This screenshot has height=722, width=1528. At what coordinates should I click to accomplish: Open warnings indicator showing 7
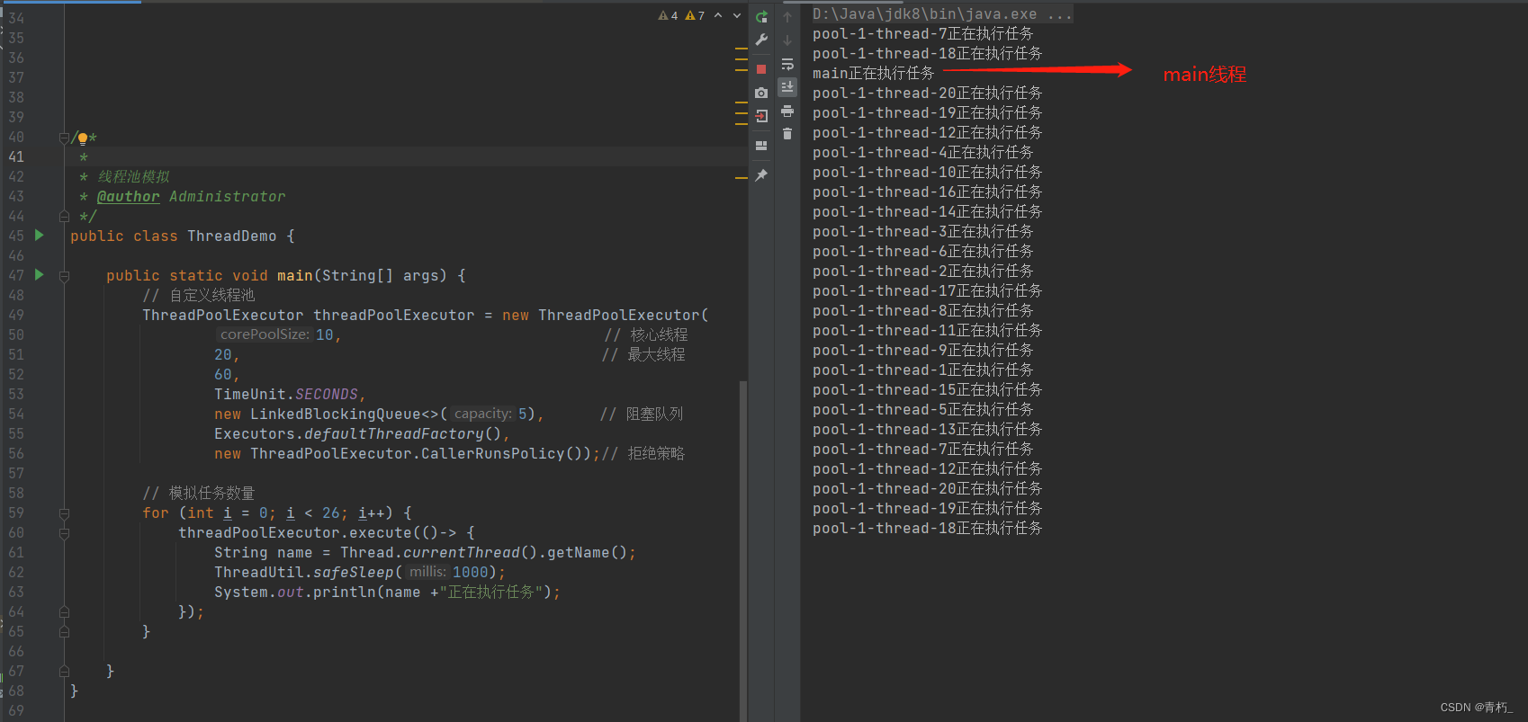(695, 15)
